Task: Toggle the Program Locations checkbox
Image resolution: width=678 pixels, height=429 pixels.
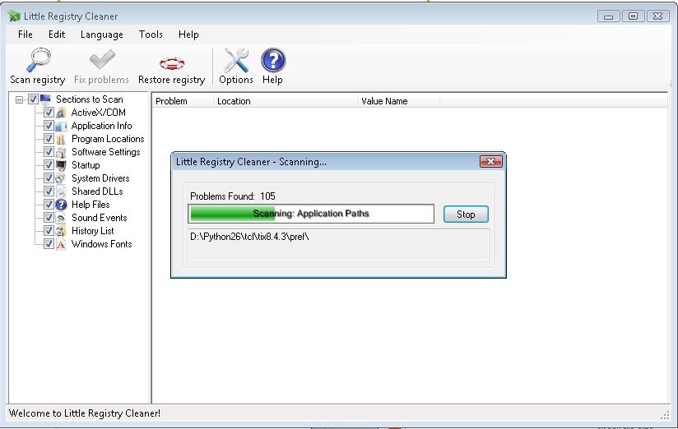Action: 49,139
